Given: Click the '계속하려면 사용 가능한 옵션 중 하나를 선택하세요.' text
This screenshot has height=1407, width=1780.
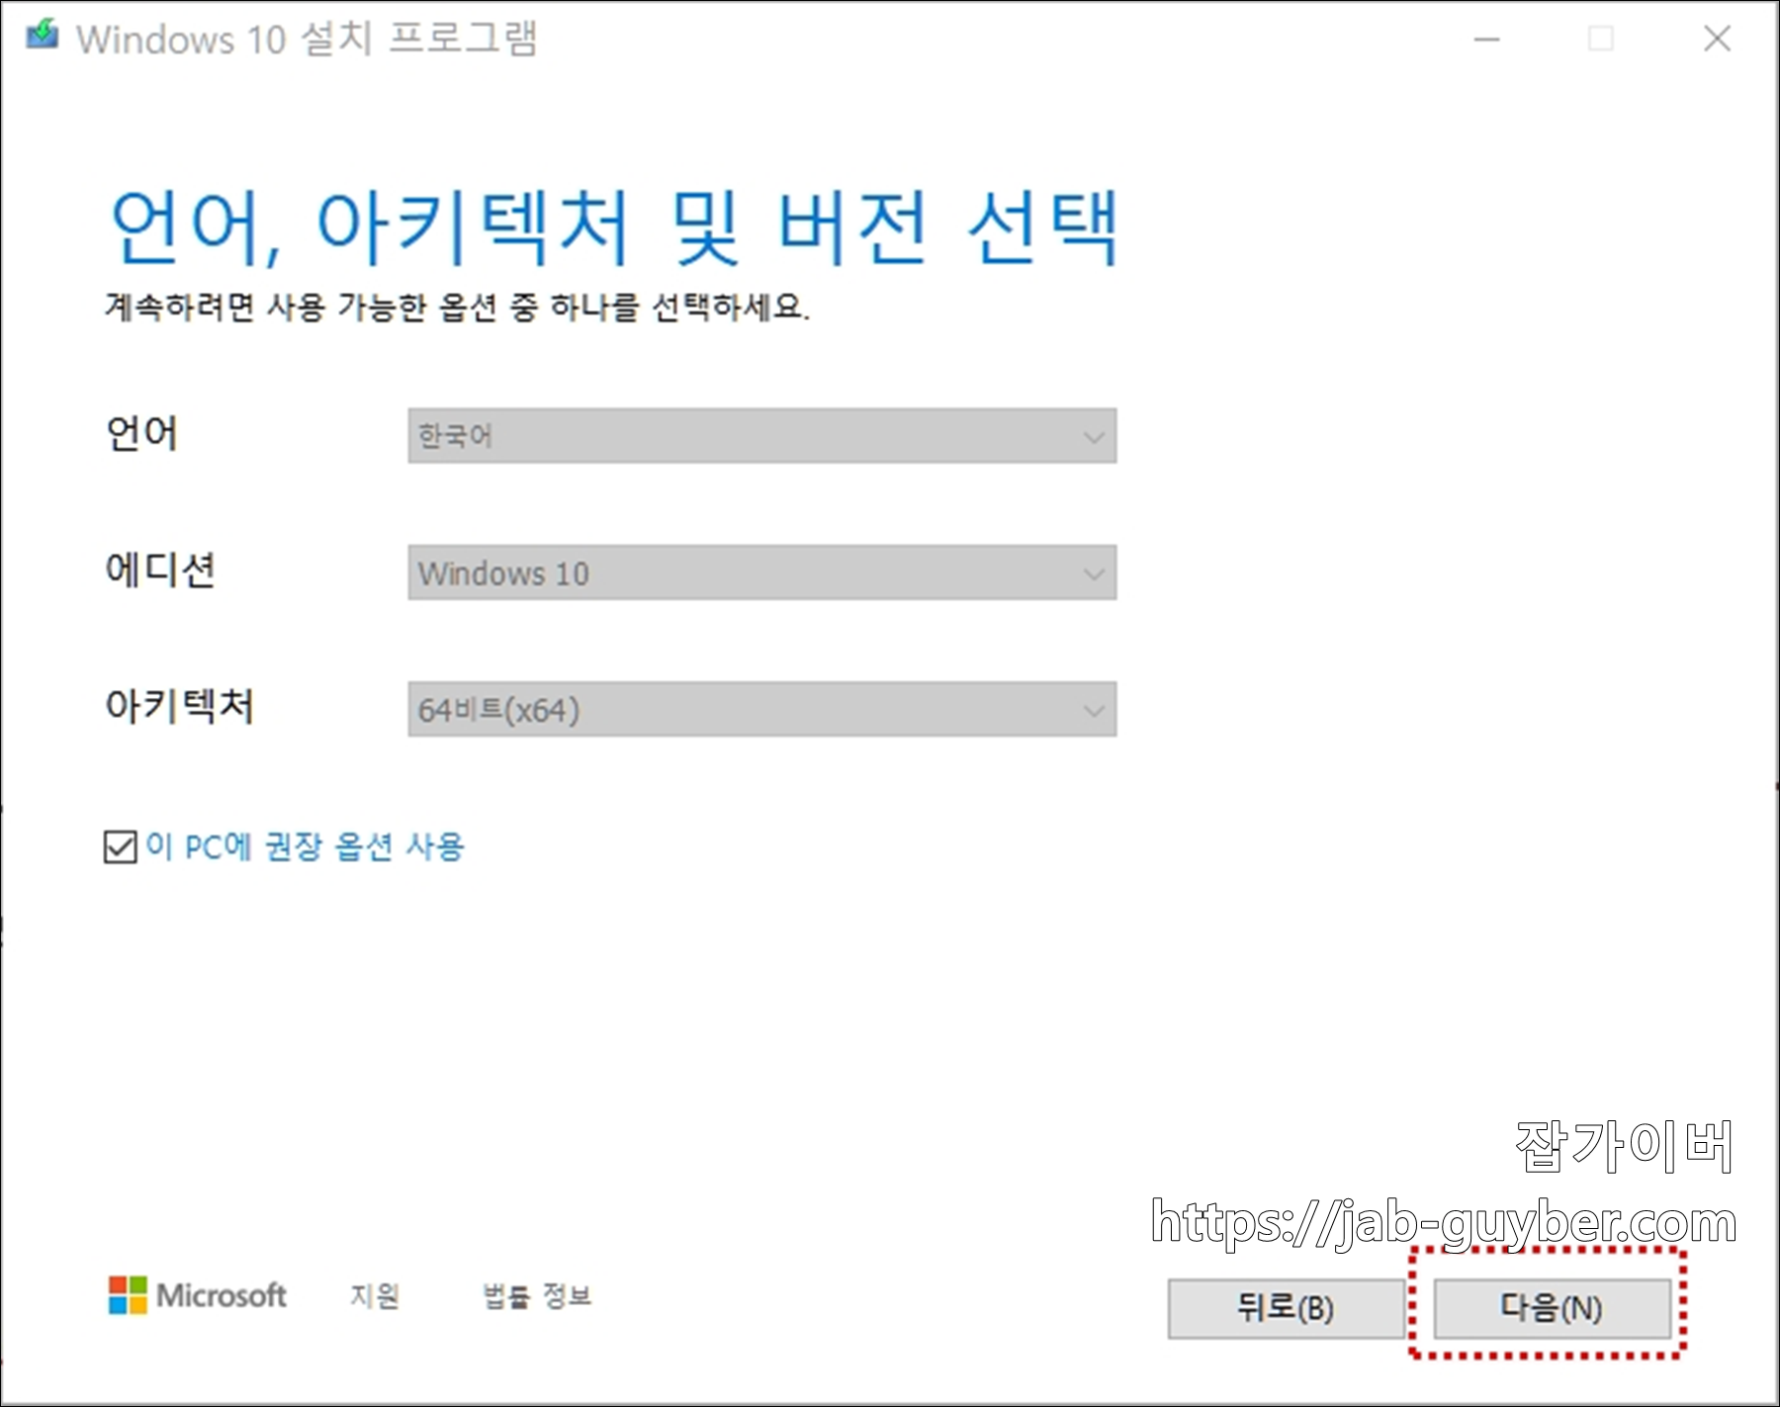Looking at the screenshot, I should pyautogui.click(x=458, y=307).
